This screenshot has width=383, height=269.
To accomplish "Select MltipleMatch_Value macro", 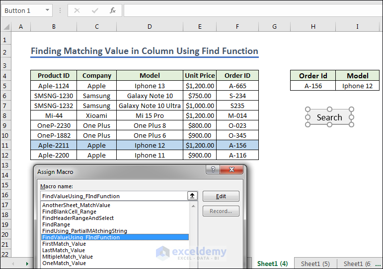I will click(68, 257).
